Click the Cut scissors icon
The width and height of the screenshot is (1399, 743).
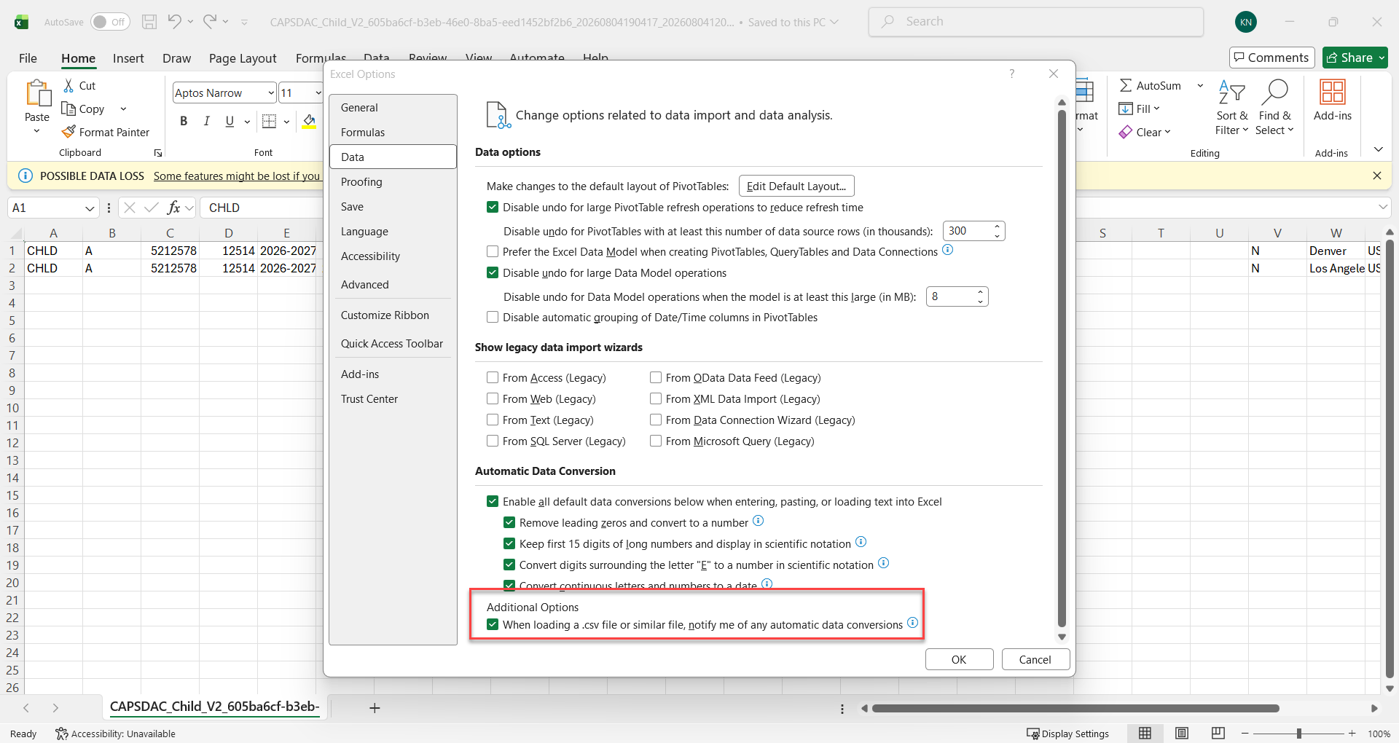tap(68, 85)
